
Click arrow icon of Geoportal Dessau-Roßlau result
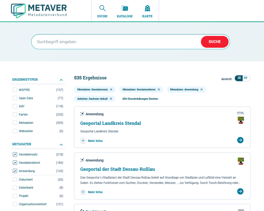[x=240, y=191]
